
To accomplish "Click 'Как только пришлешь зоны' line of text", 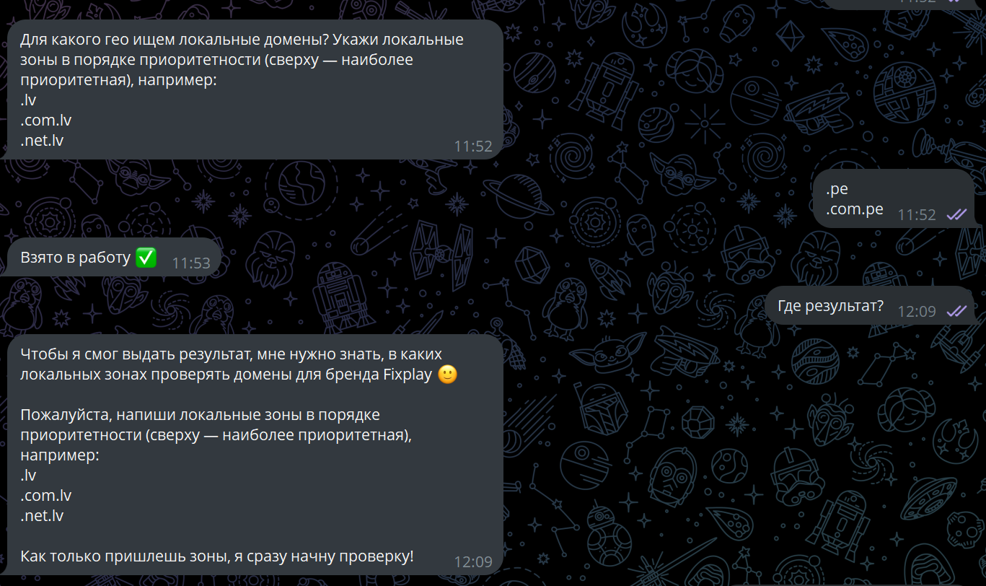I will [217, 556].
